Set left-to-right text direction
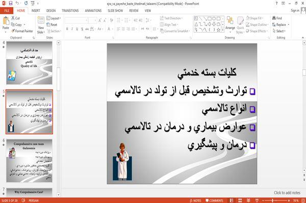Image resolution: width=306 pixels, height=203 pixels. tap(142, 29)
